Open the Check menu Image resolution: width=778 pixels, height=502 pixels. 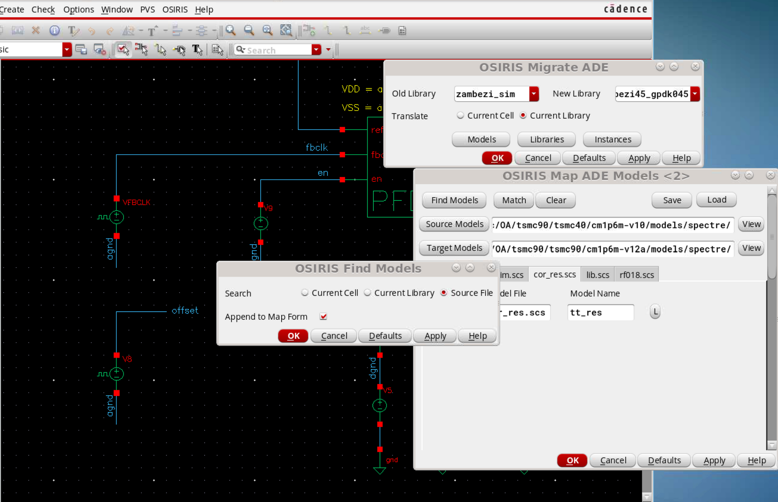[43, 9]
